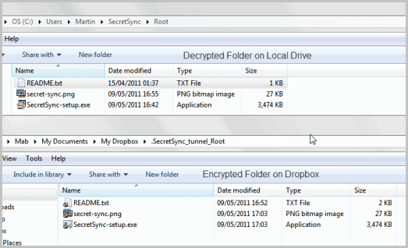Sort by Type column in Root window
The width and height of the screenshot is (408, 248).
207,71
